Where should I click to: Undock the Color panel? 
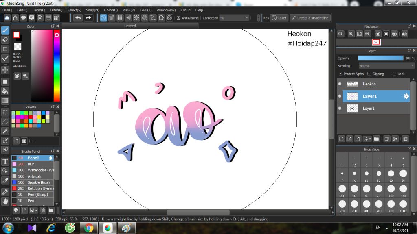point(53,26)
